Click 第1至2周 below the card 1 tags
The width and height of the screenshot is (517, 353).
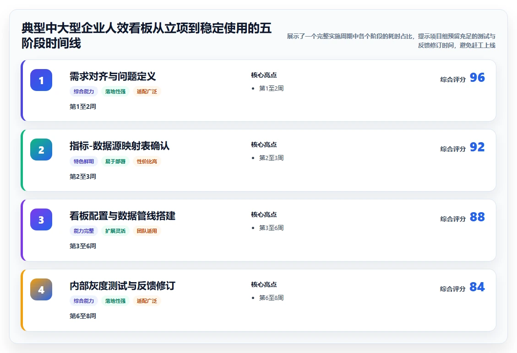point(83,107)
